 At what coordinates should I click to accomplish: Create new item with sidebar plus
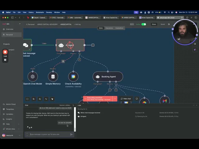[20, 24]
